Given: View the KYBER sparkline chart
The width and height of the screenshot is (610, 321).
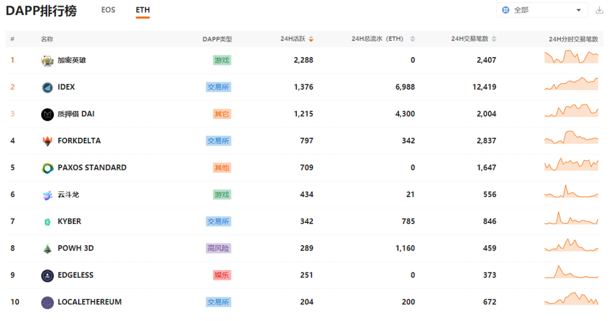Looking at the screenshot, I should click(571, 218).
